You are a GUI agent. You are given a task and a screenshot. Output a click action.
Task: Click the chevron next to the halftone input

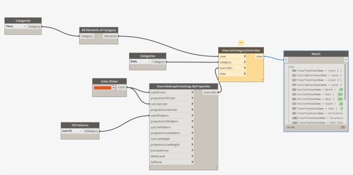point(192,162)
